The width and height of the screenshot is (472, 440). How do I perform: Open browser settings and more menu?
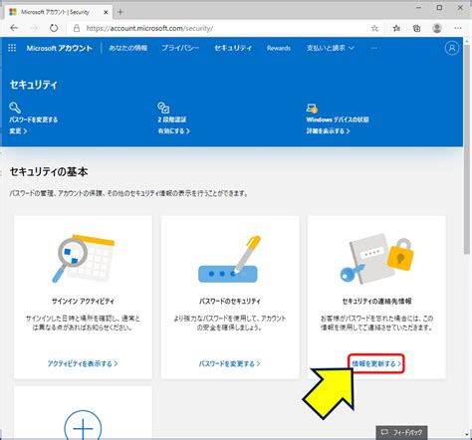(458, 28)
